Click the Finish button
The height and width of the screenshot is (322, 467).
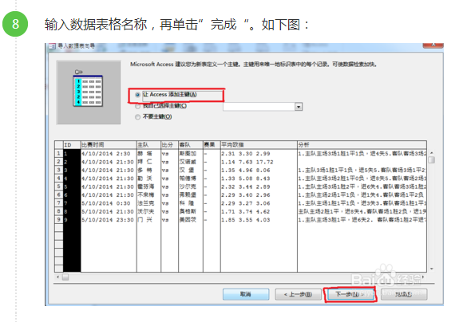click(404, 294)
